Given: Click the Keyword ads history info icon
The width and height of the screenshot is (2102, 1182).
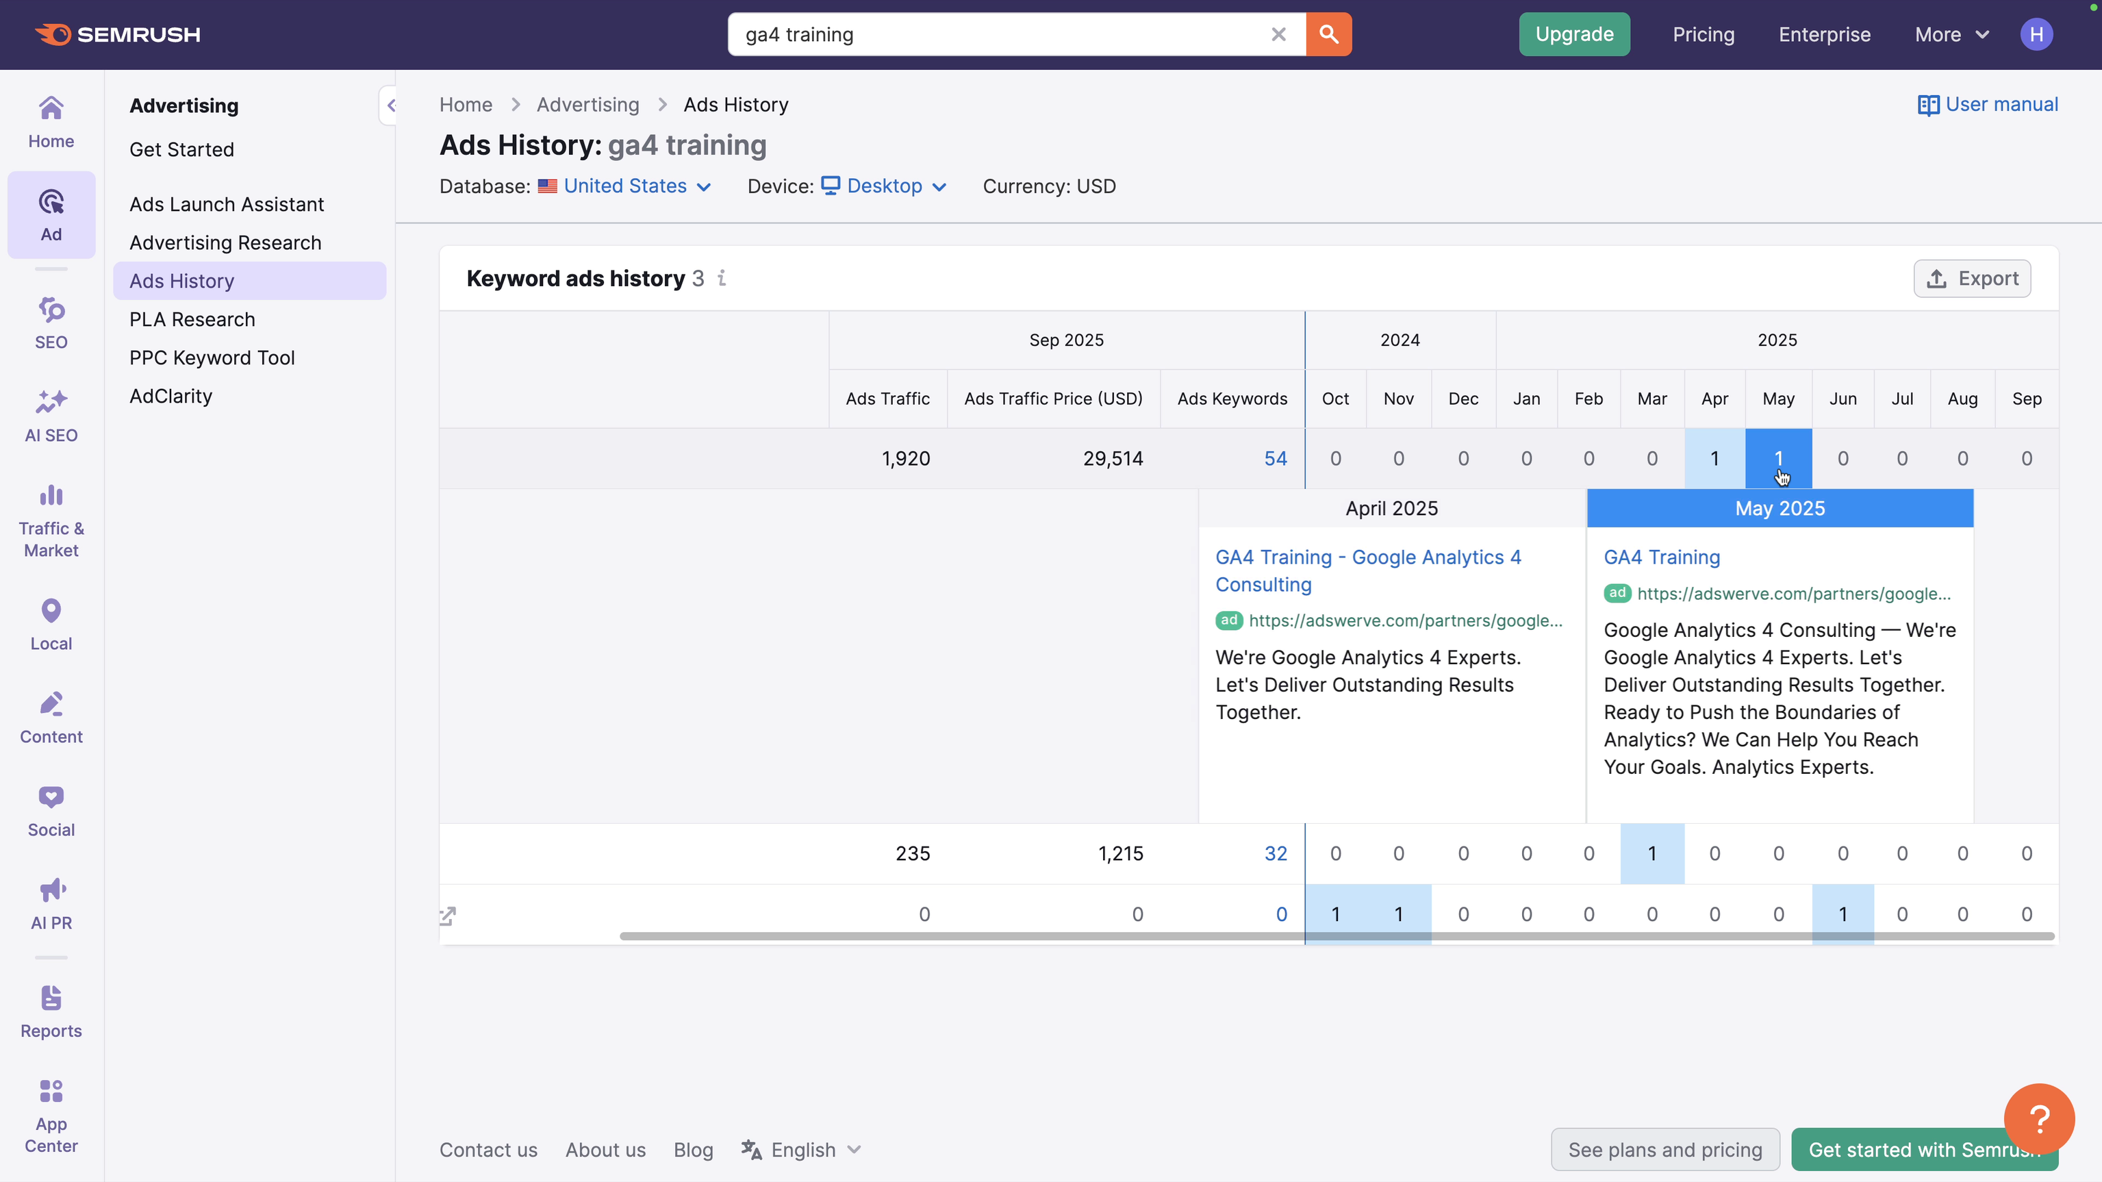Looking at the screenshot, I should click(x=722, y=278).
